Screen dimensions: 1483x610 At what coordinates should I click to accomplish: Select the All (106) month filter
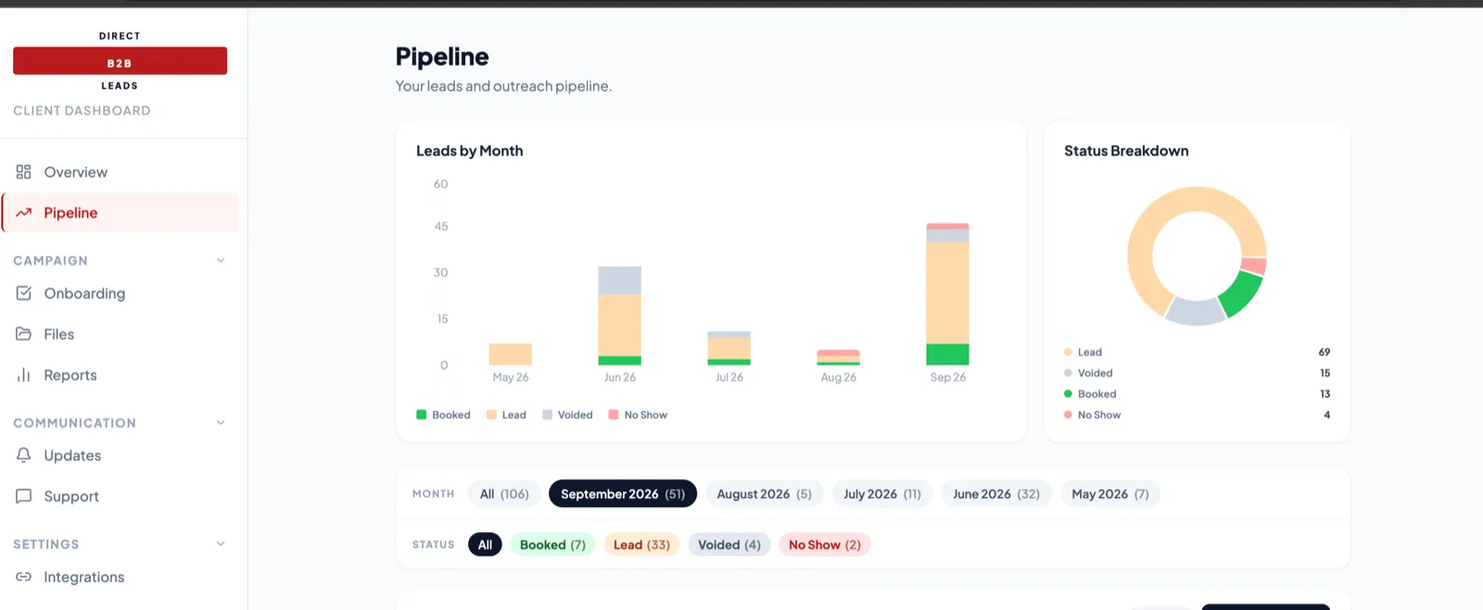(x=504, y=494)
